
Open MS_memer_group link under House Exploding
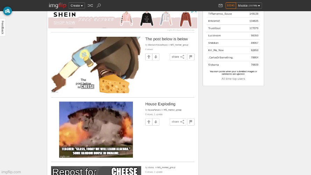tap(172, 110)
